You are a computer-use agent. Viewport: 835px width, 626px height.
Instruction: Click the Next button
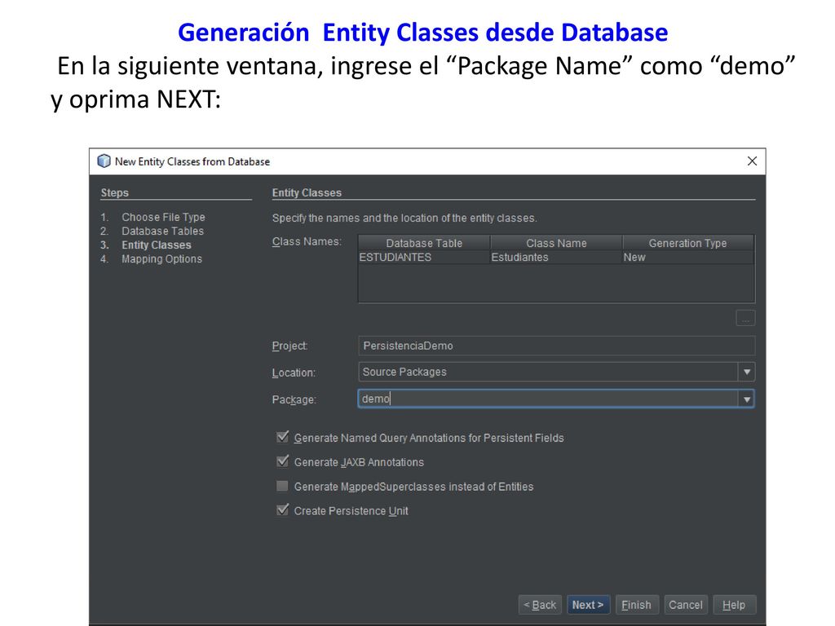(x=589, y=605)
